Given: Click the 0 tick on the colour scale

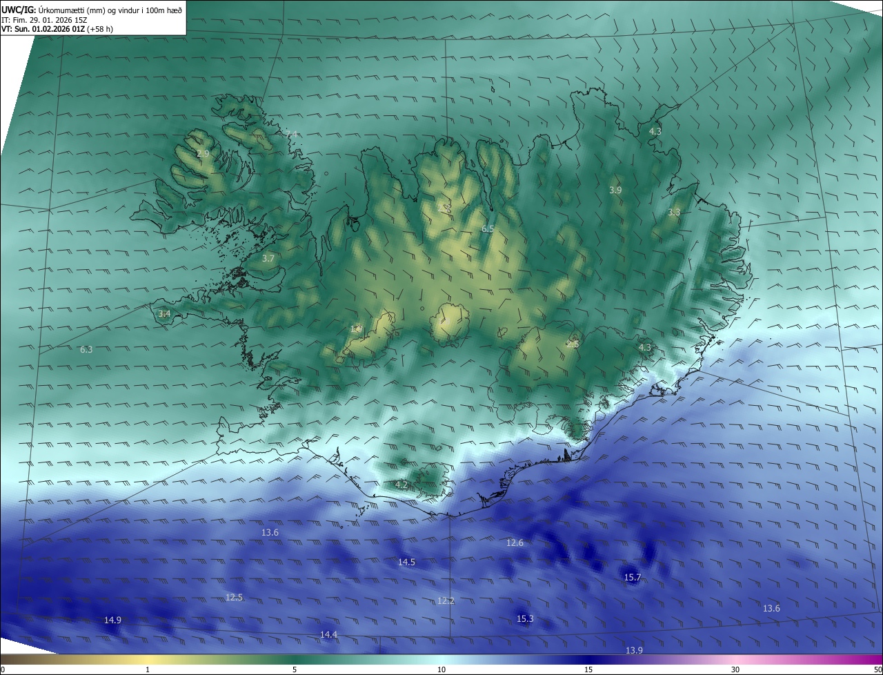Looking at the screenshot, I should click(x=3, y=669).
